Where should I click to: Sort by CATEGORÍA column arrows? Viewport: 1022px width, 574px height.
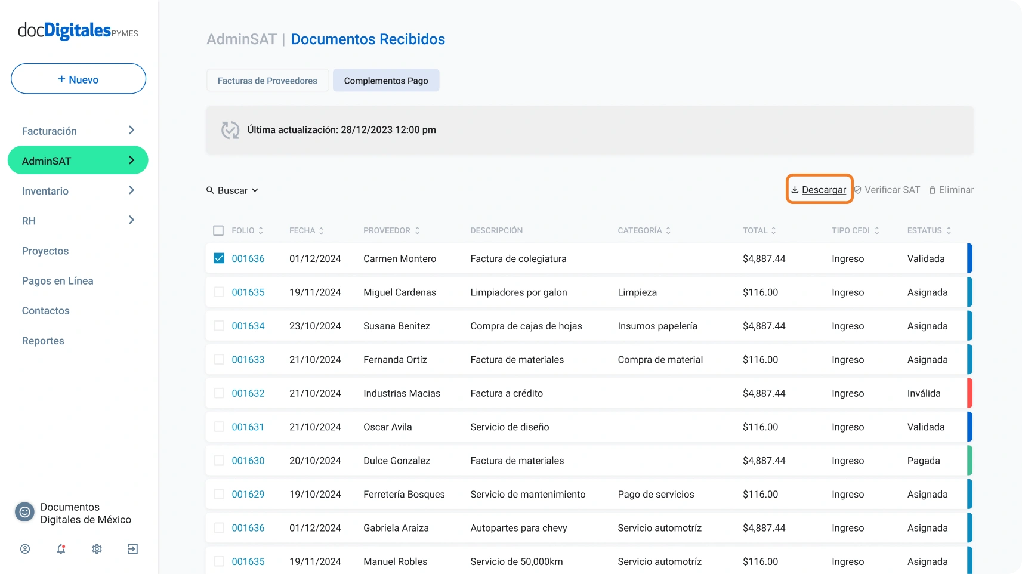(x=668, y=231)
